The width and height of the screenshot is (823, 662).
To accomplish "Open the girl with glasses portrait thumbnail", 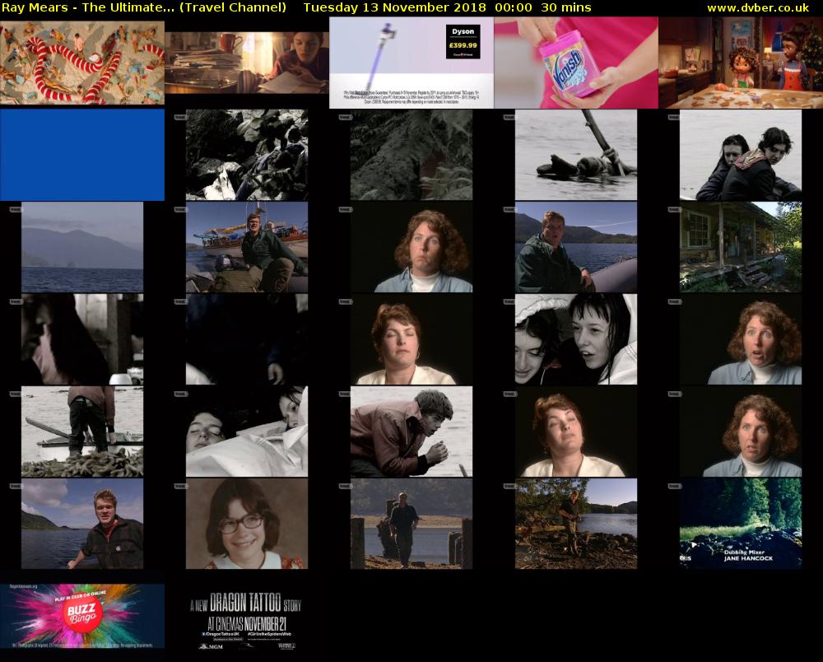I will [x=247, y=524].
